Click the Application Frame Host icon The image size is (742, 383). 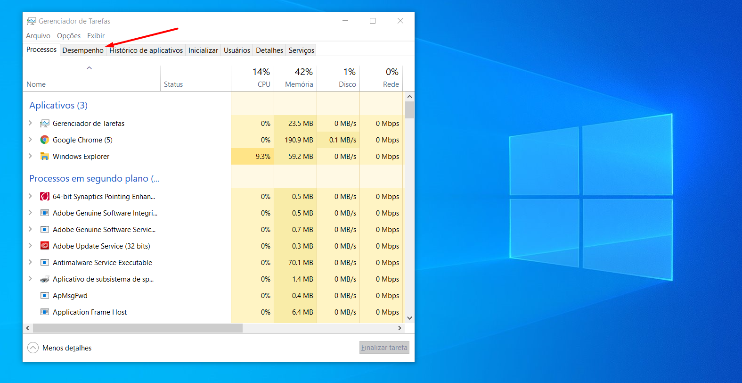tap(45, 312)
